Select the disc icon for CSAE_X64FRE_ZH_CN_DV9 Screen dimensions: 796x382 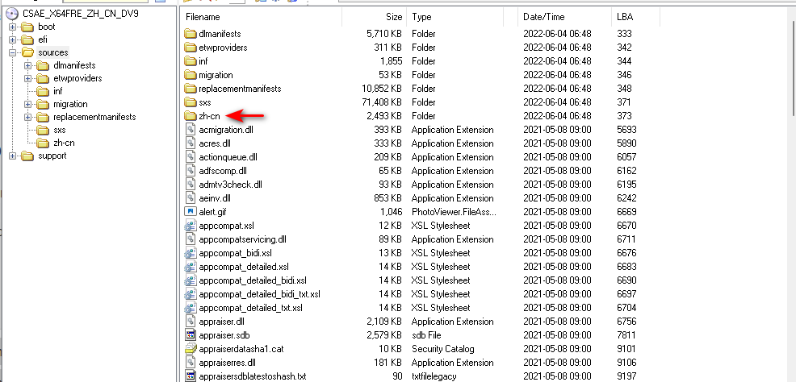(x=11, y=14)
